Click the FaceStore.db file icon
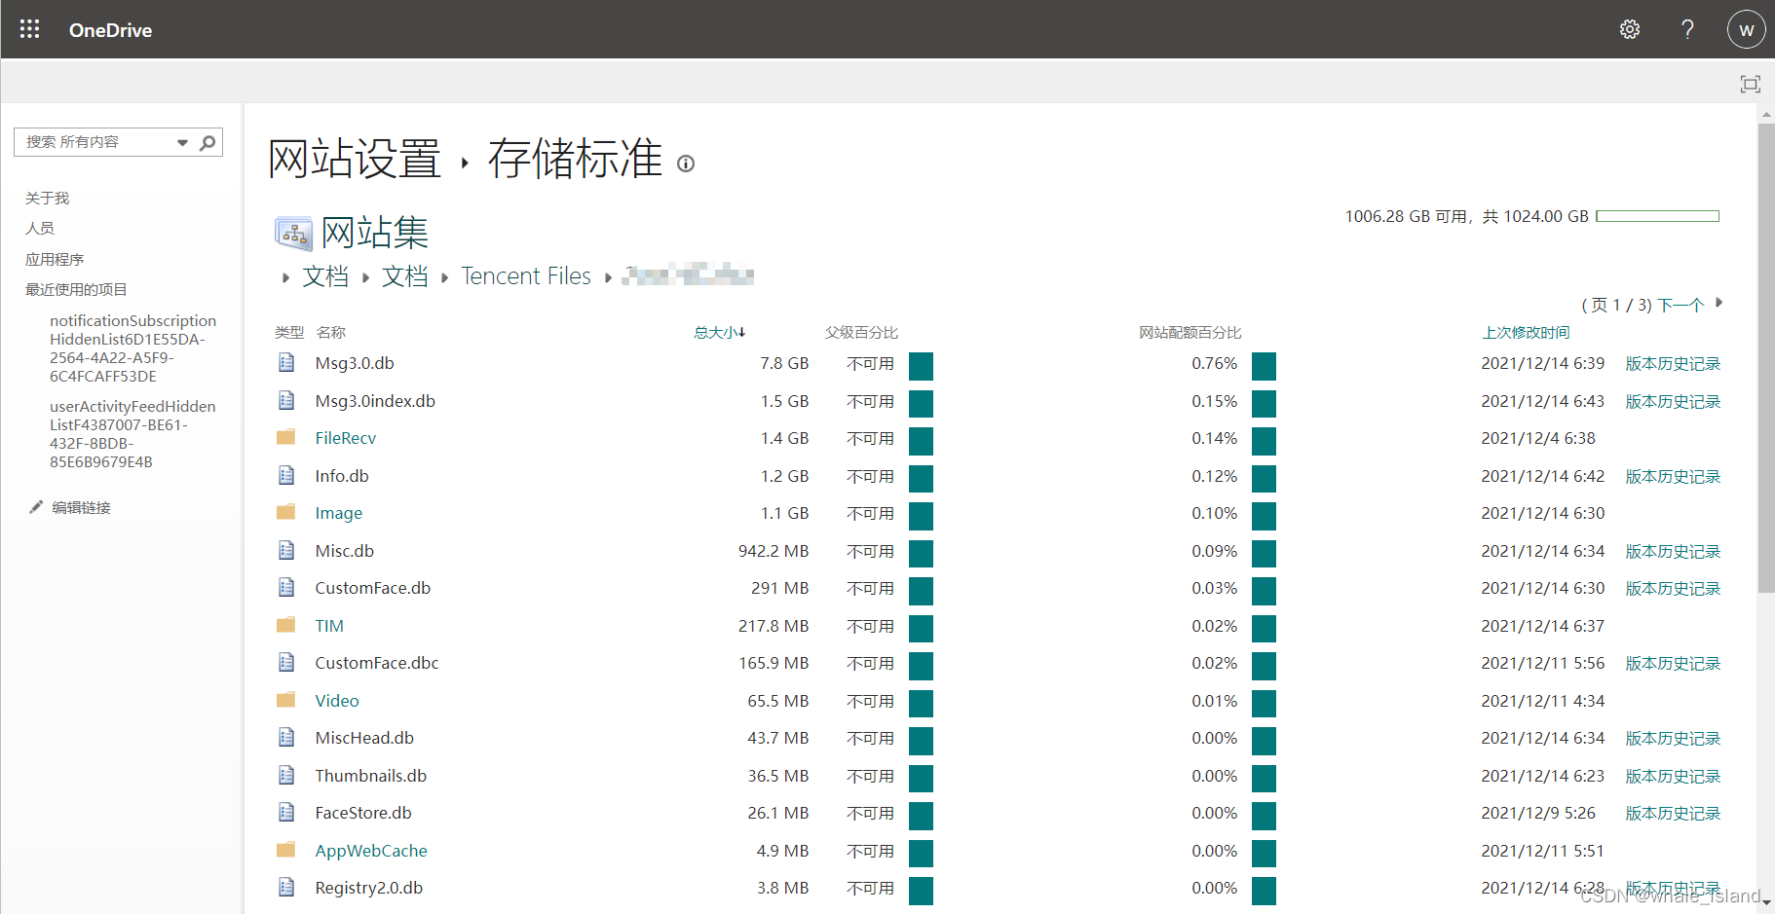Viewport: 1775px width, 914px height. pos(286,812)
